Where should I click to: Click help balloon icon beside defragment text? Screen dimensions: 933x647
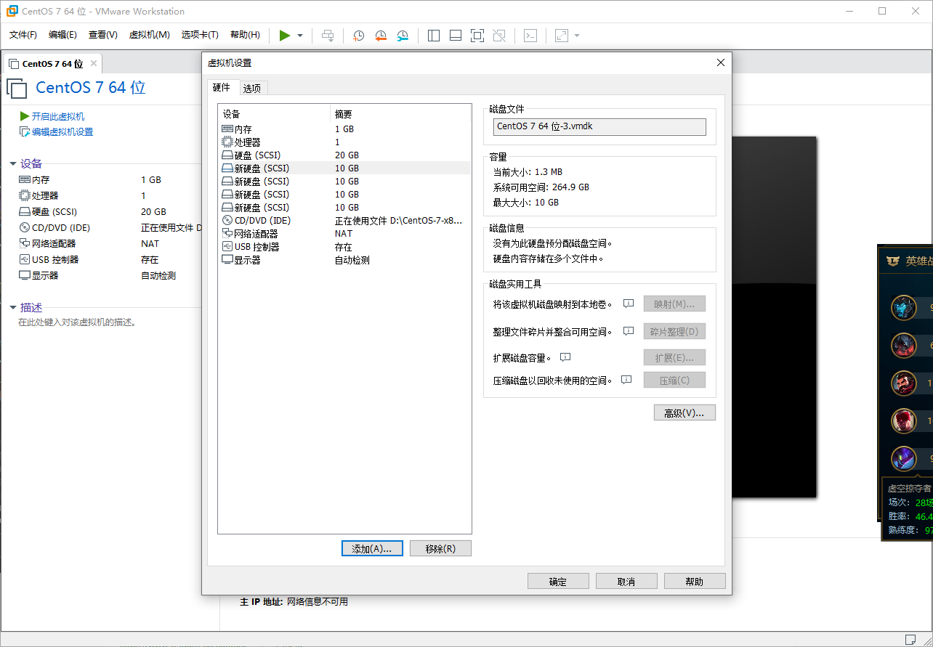(x=629, y=331)
